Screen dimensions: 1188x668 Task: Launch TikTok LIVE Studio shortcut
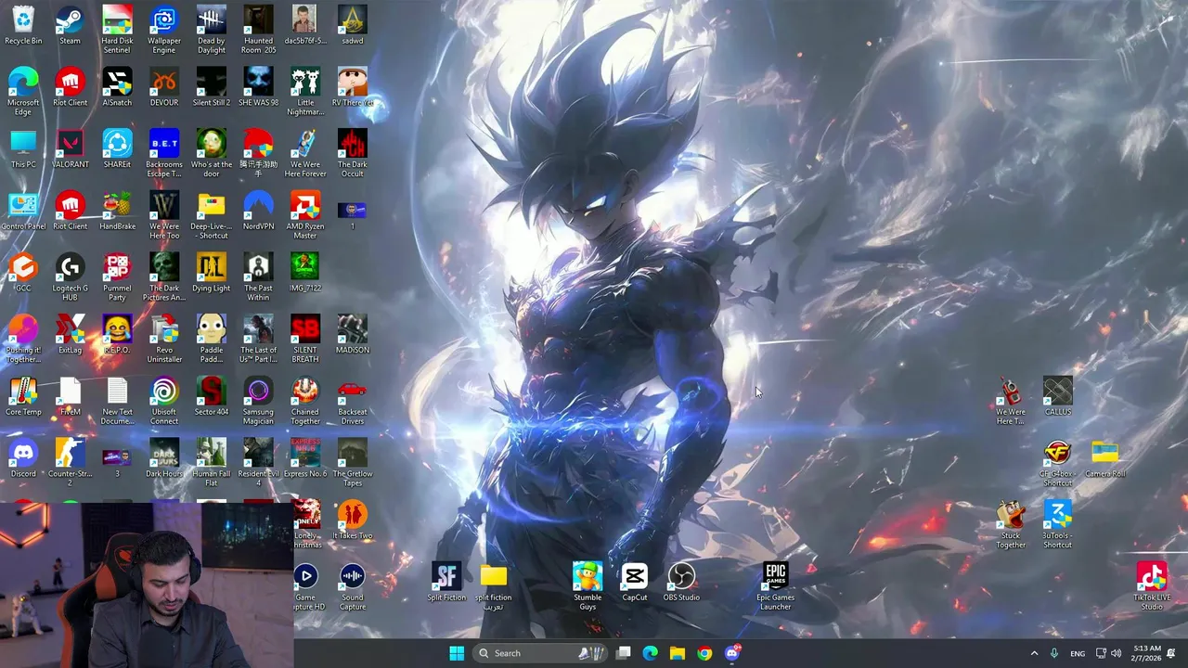(1152, 586)
